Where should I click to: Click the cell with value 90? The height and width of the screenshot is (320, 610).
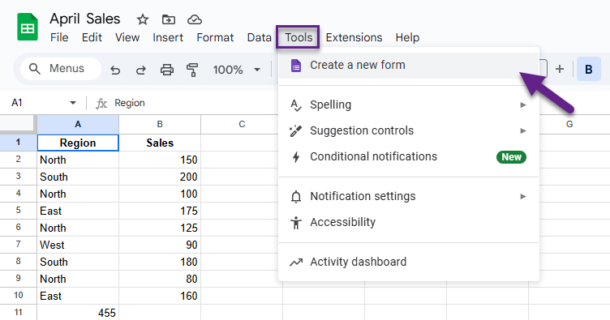(x=160, y=245)
